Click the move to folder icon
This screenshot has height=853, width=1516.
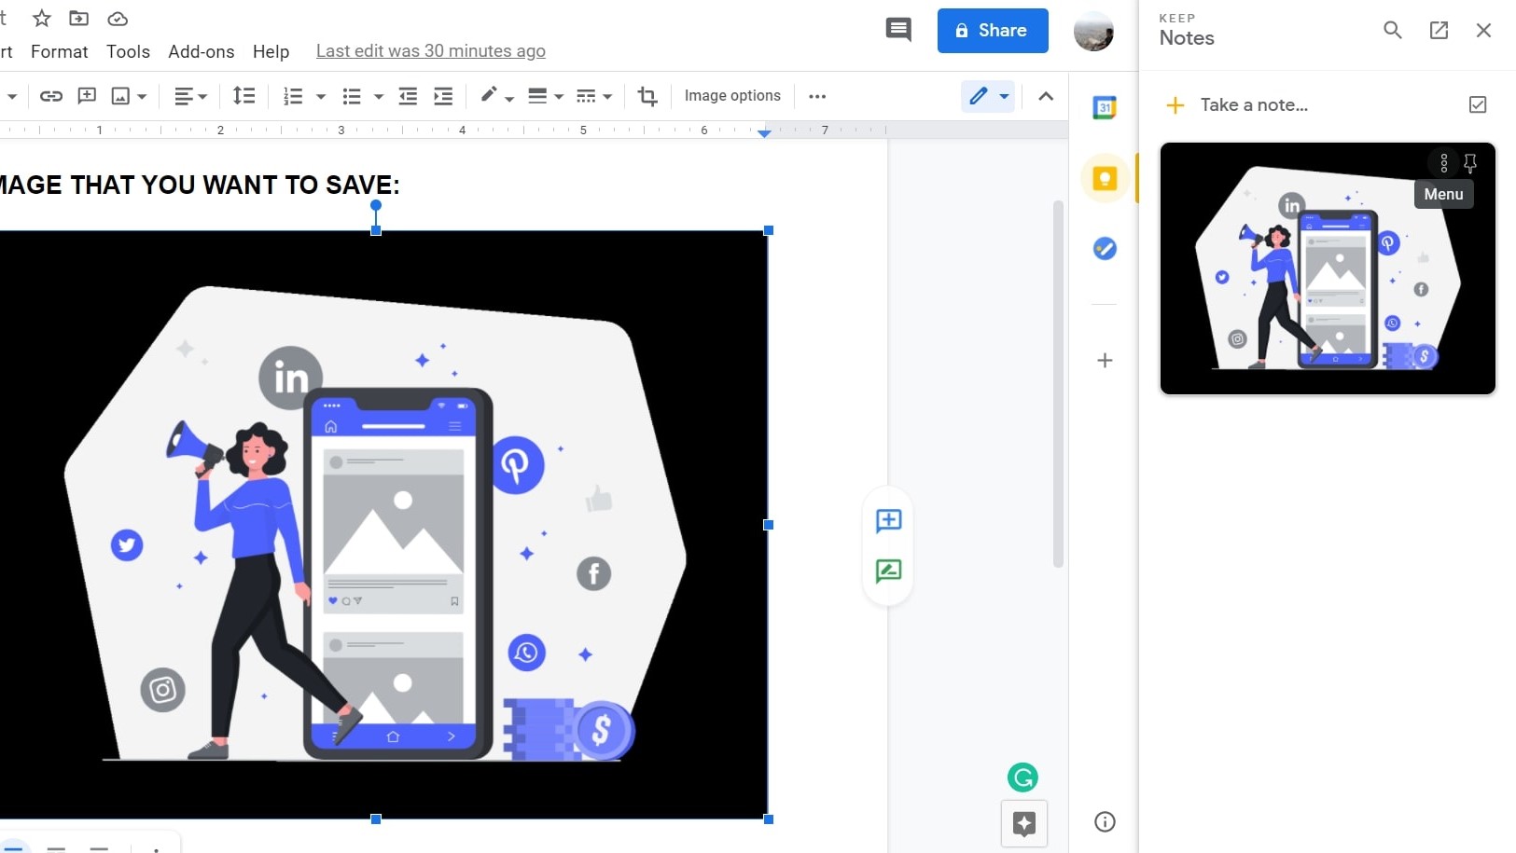pos(79,19)
